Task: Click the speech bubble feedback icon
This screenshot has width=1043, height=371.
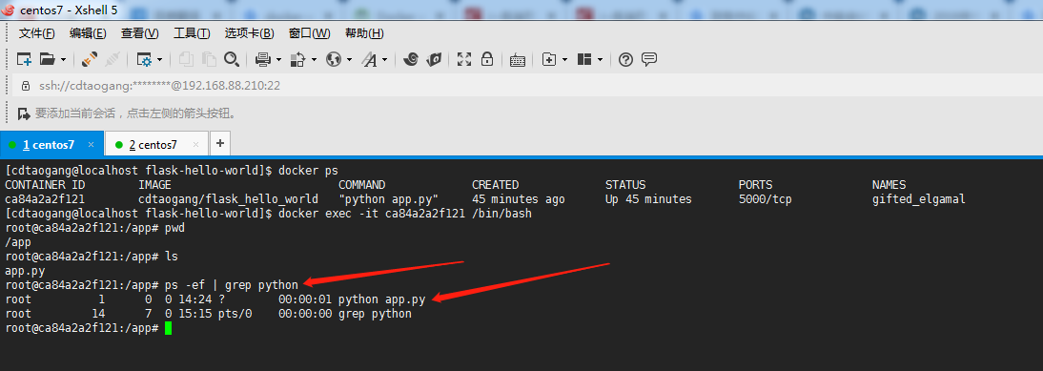Action: [x=649, y=60]
